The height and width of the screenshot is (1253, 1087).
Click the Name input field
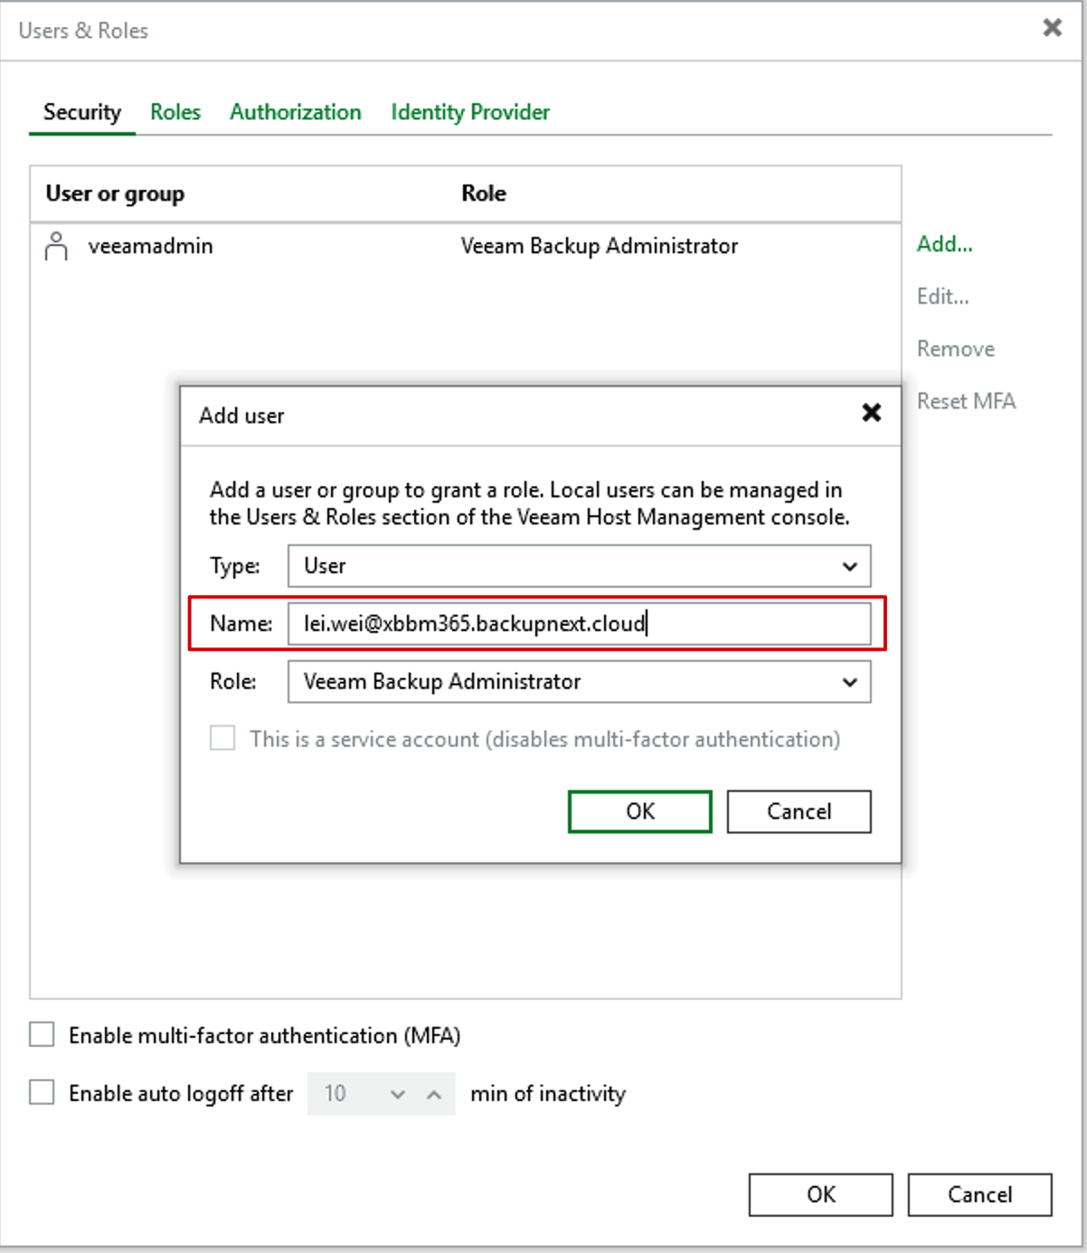[x=579, y=624]
